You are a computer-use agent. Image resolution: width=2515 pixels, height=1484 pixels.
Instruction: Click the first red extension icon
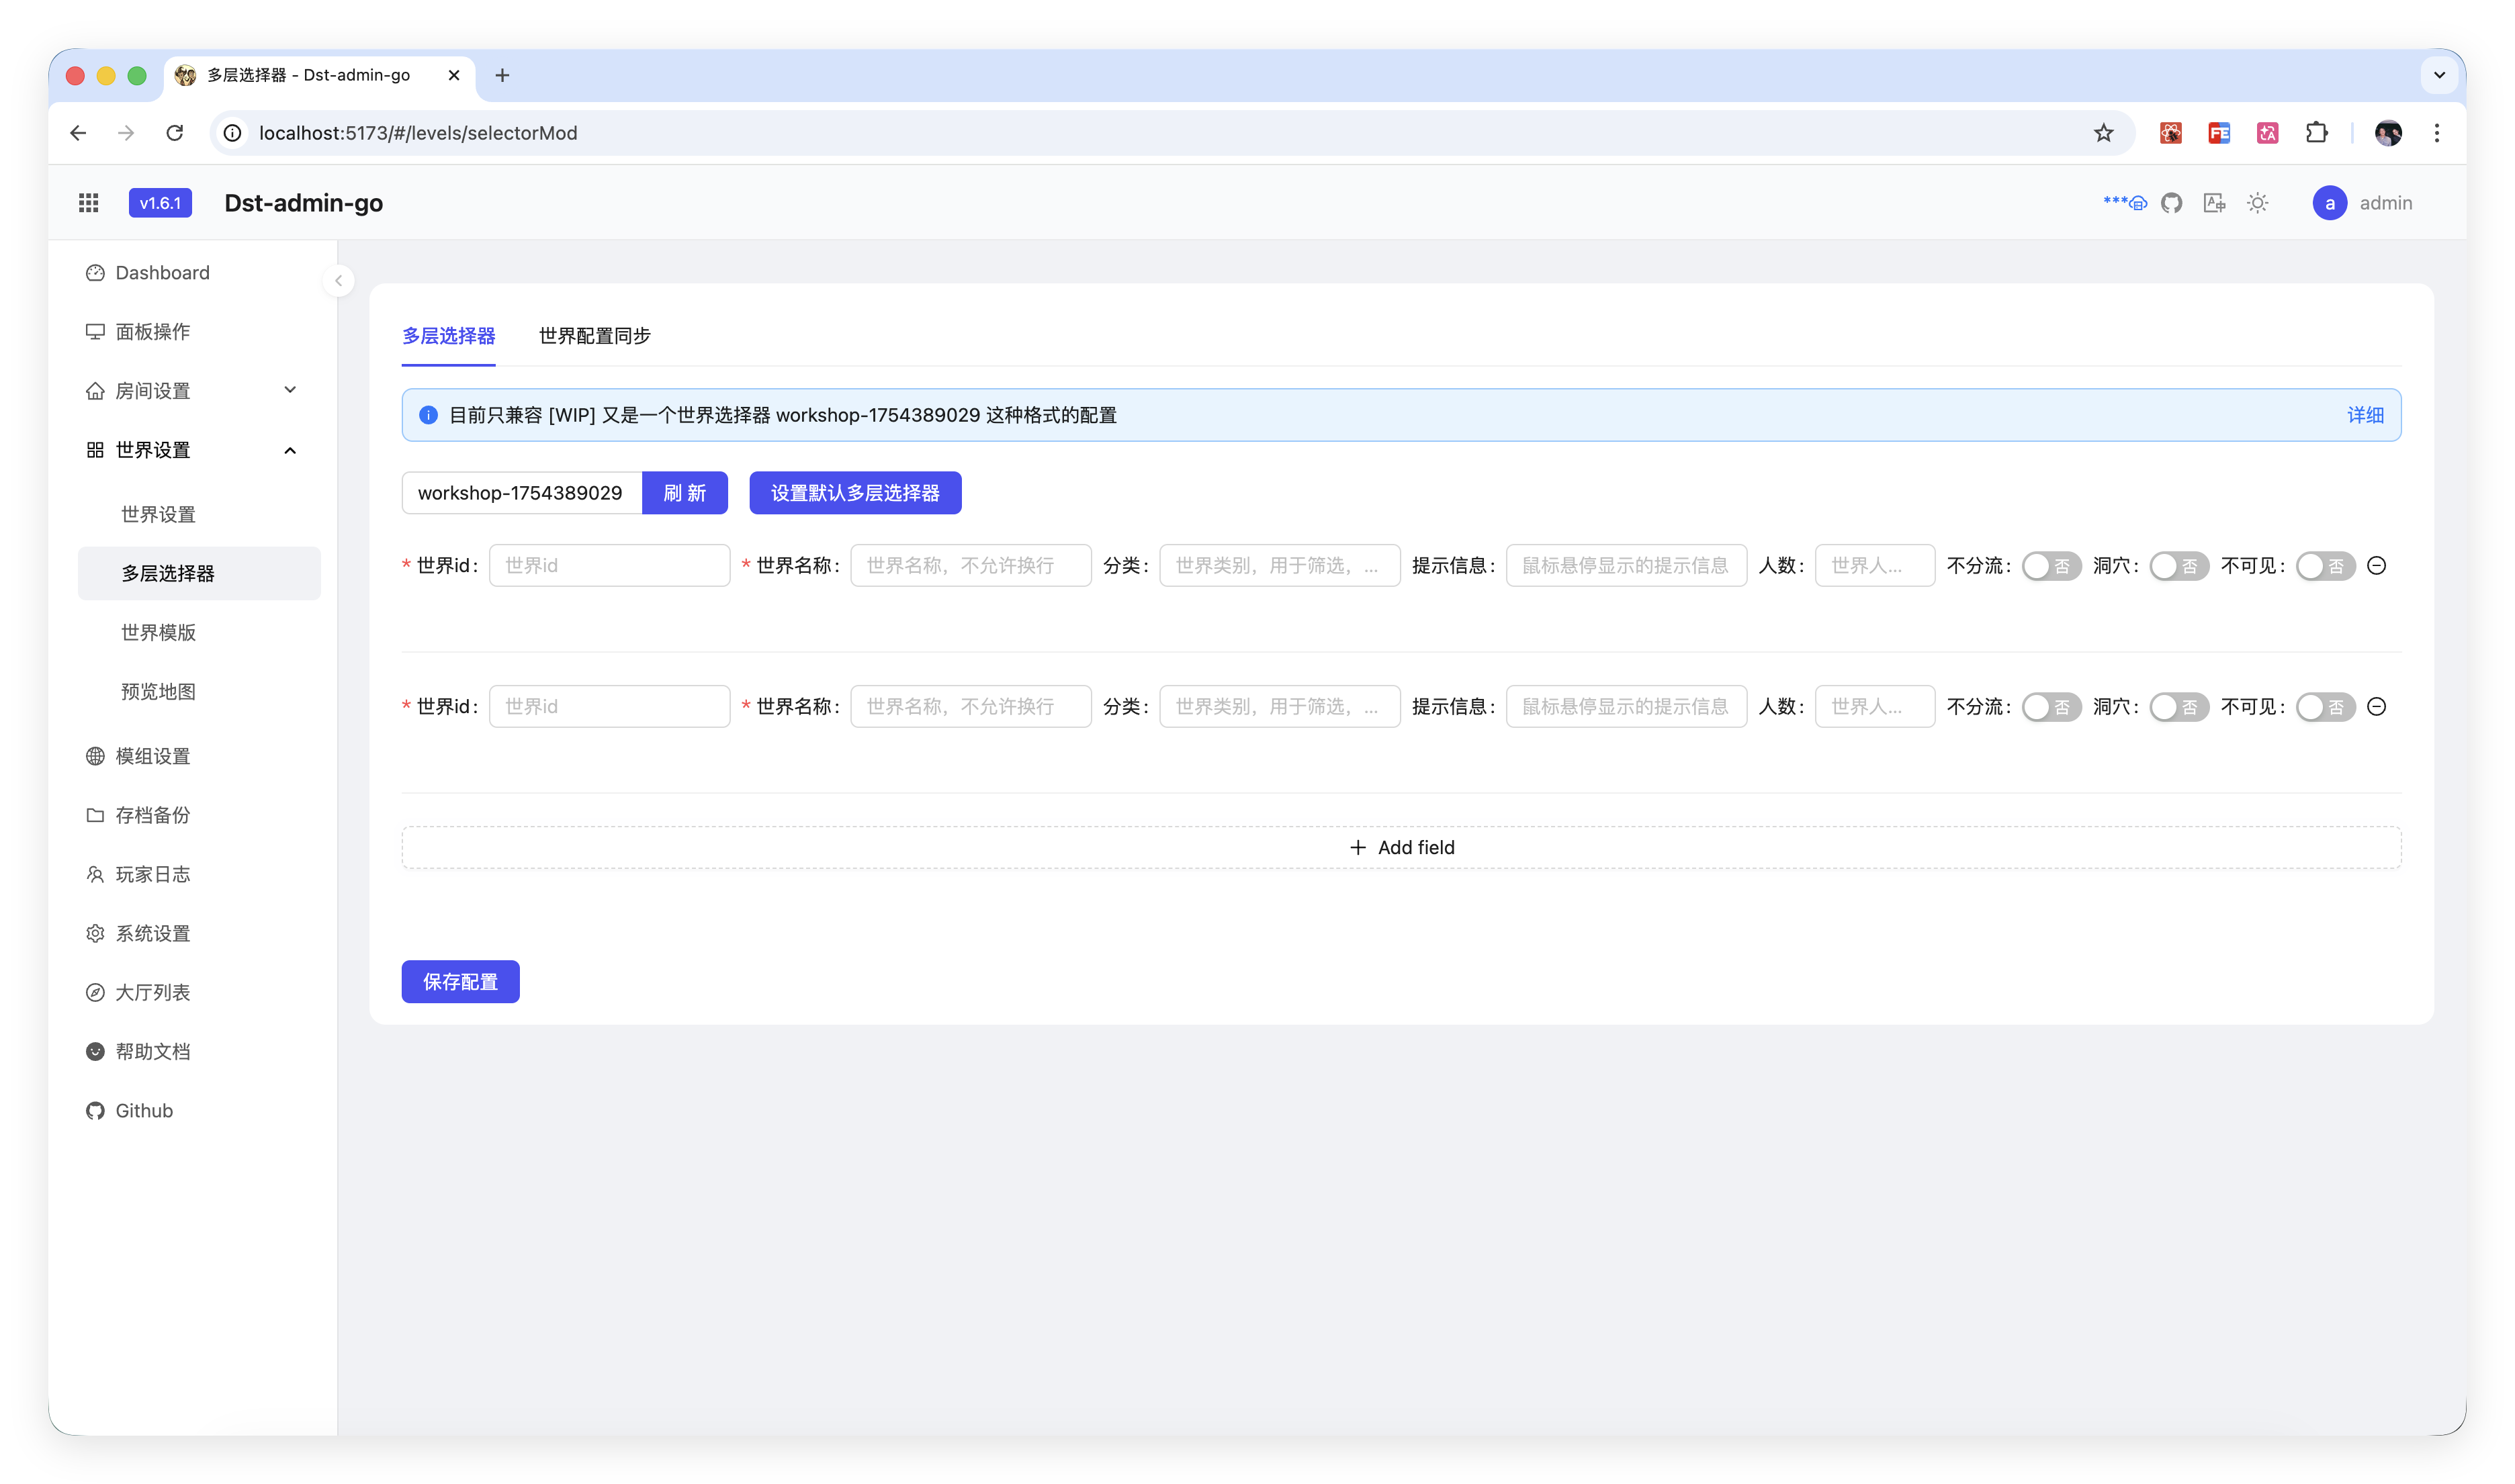[x=2171, y=133]
